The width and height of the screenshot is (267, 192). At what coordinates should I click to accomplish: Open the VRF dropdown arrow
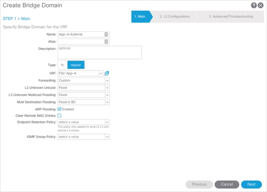pyautogui.click(x=101, y=73)
